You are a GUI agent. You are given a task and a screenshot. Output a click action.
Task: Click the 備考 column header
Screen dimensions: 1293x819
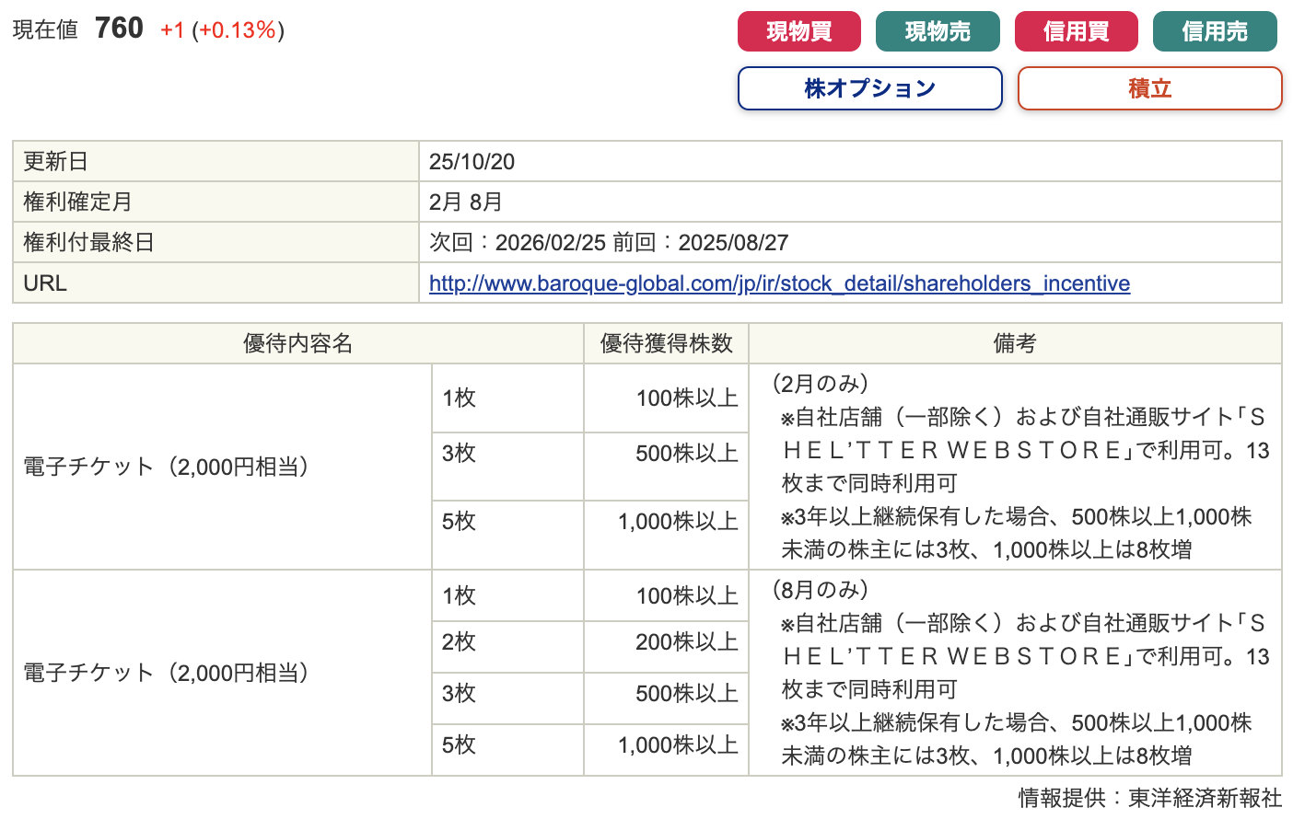[1014, 343]
